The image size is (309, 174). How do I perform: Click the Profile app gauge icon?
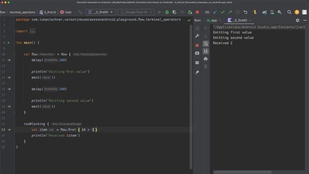[182, 12]
